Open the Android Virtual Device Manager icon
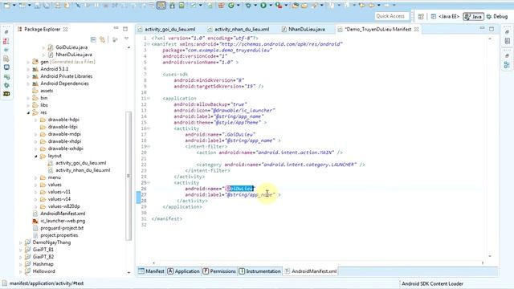Image resolution: width=514 pixels, height=289 pixels. tap(182, 6)
